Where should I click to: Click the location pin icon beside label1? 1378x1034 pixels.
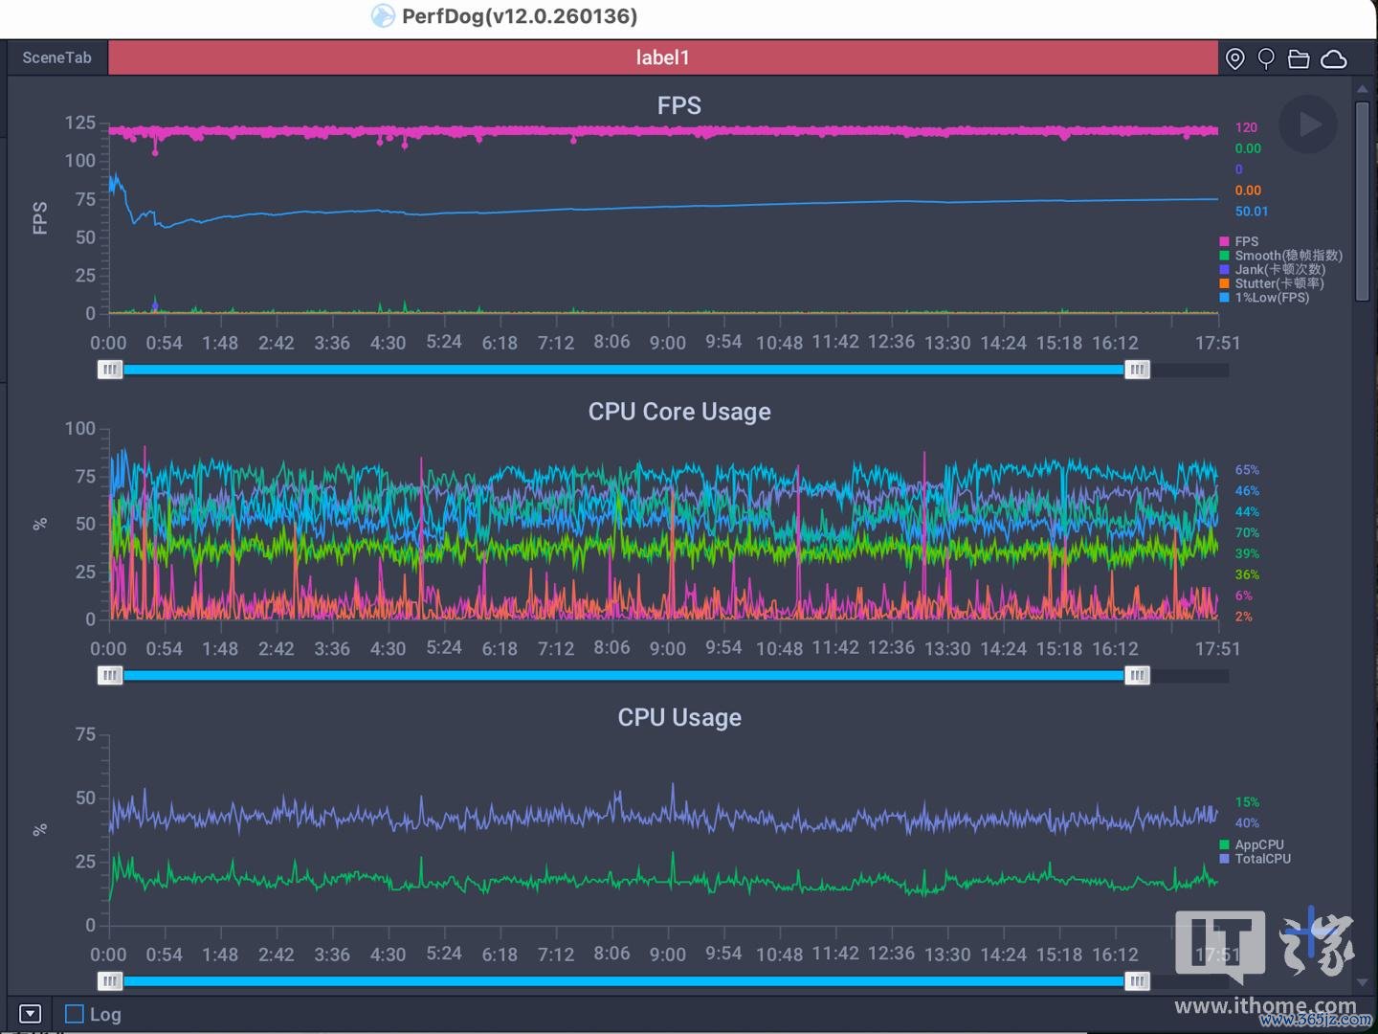[x=1235, y=59]
